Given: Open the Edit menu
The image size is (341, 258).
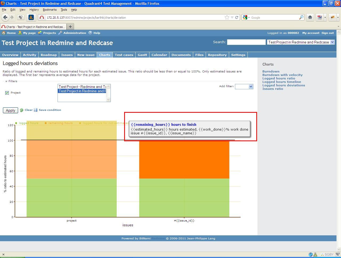Looking at the screenshot, I should point(13,10).
